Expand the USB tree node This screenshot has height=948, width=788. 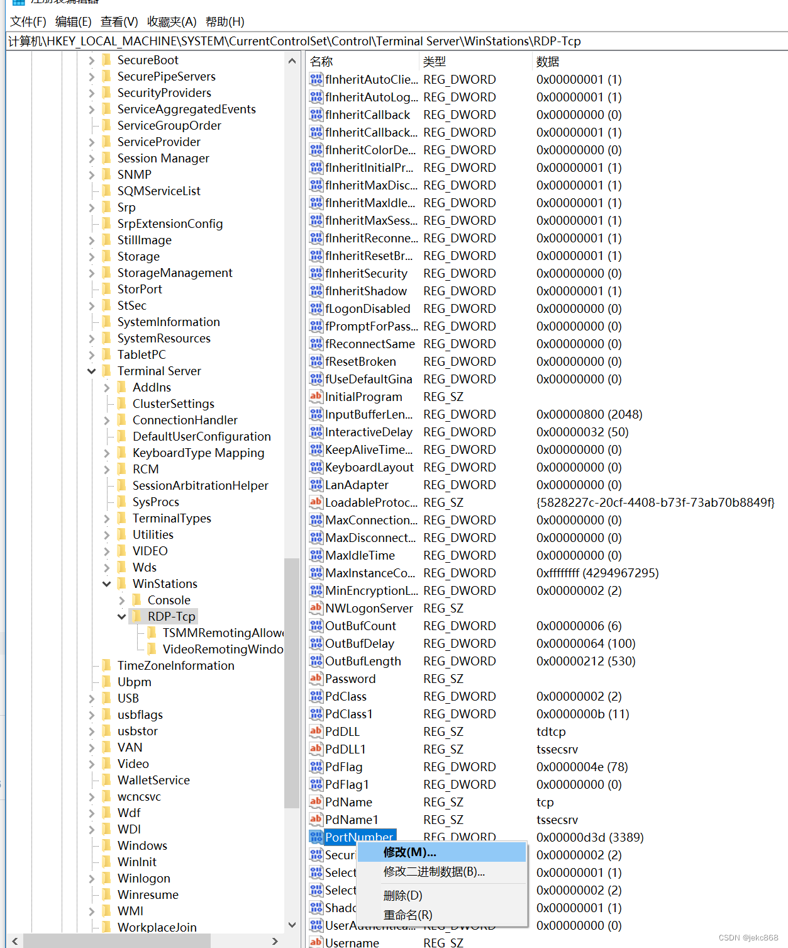(92, 698)
